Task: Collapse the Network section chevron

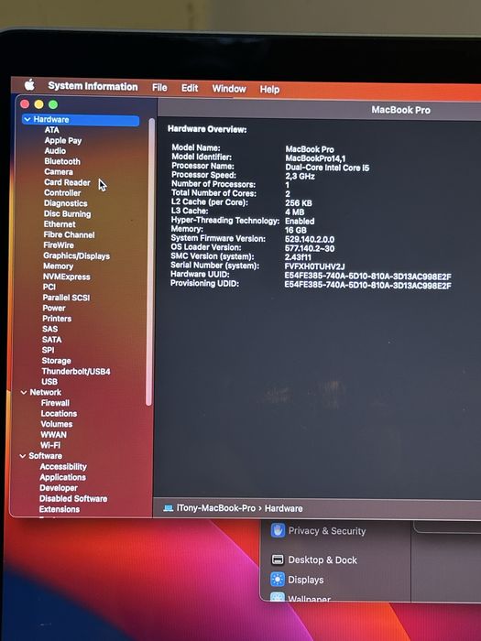Action: pyautogui.click(x=24, y=392)
